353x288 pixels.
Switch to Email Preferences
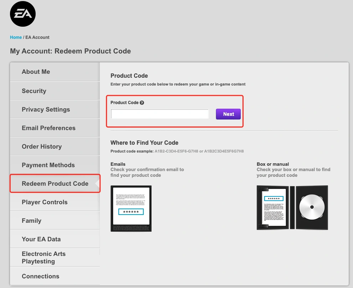(x=48, y=128)
